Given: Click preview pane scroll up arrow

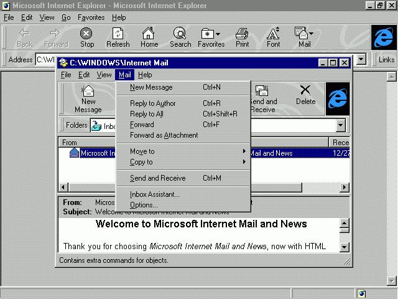Looking at the screenshot, I should (345, 223).
